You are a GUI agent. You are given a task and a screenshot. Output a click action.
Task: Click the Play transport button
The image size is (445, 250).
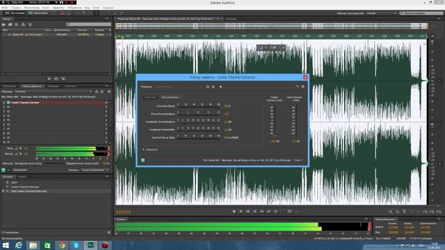(x=241, y=211)
